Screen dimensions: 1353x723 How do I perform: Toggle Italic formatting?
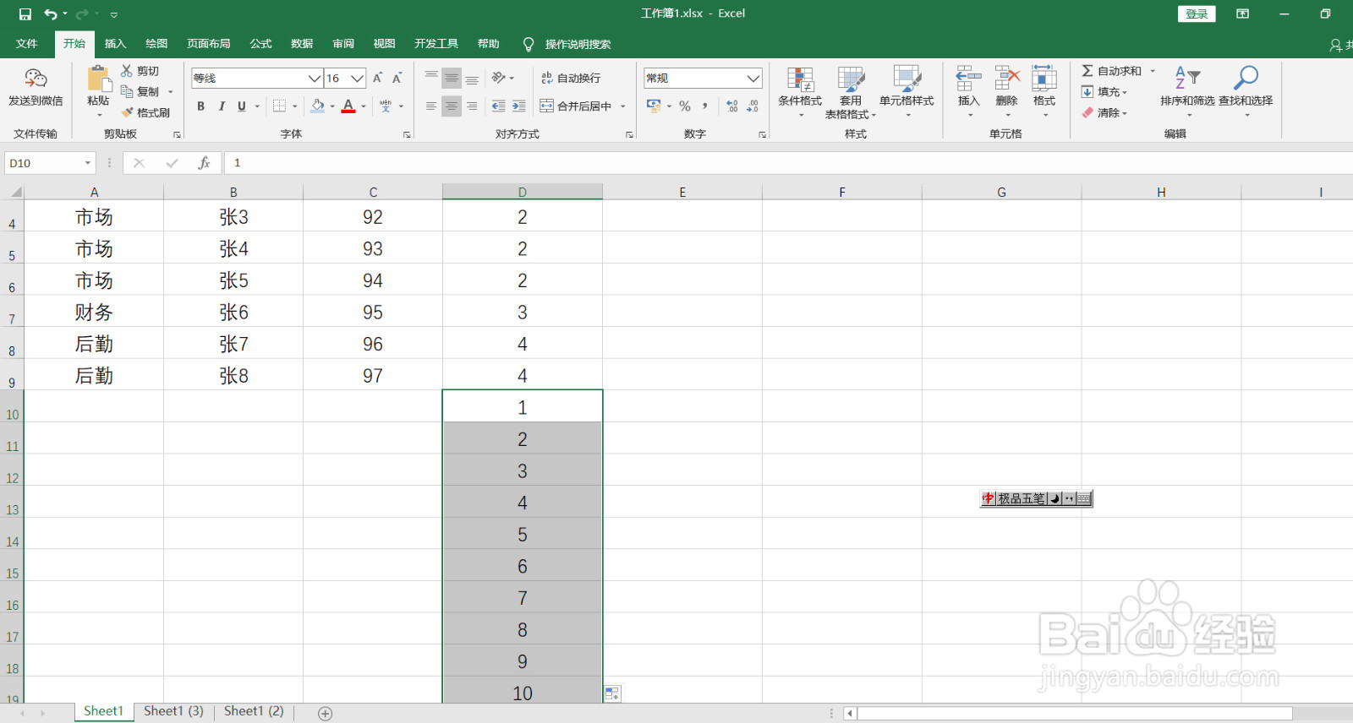[x=221, y=106]
